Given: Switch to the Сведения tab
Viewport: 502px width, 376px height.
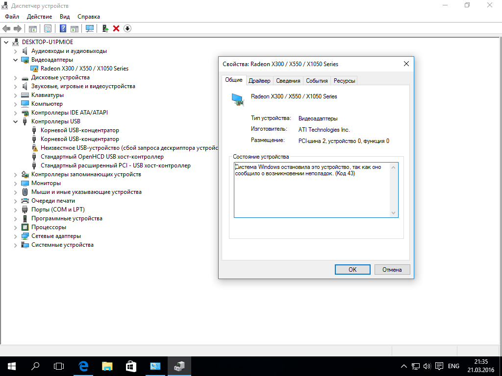Looking at the screenshot, I should coord(288,81).
